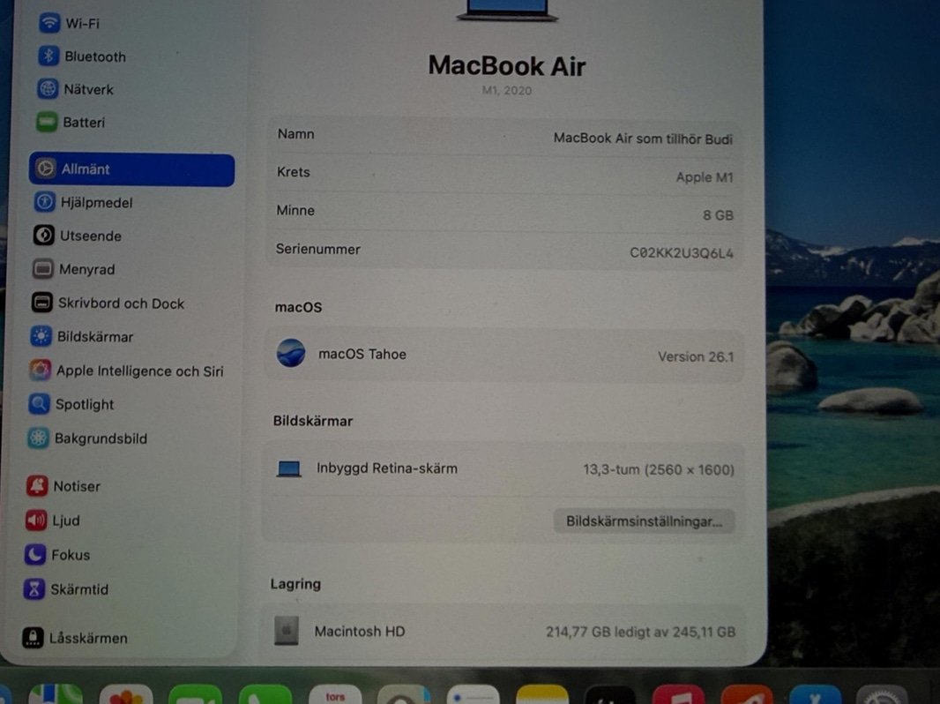Open the Batteri settings pane

tap(71, 123)
